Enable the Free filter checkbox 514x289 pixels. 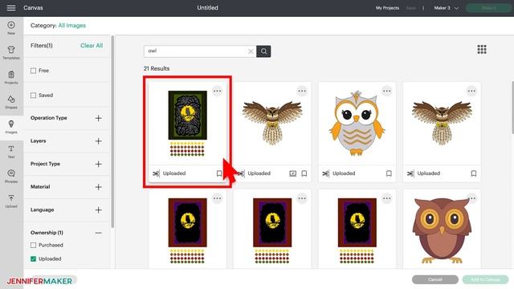tap(33, 71)
